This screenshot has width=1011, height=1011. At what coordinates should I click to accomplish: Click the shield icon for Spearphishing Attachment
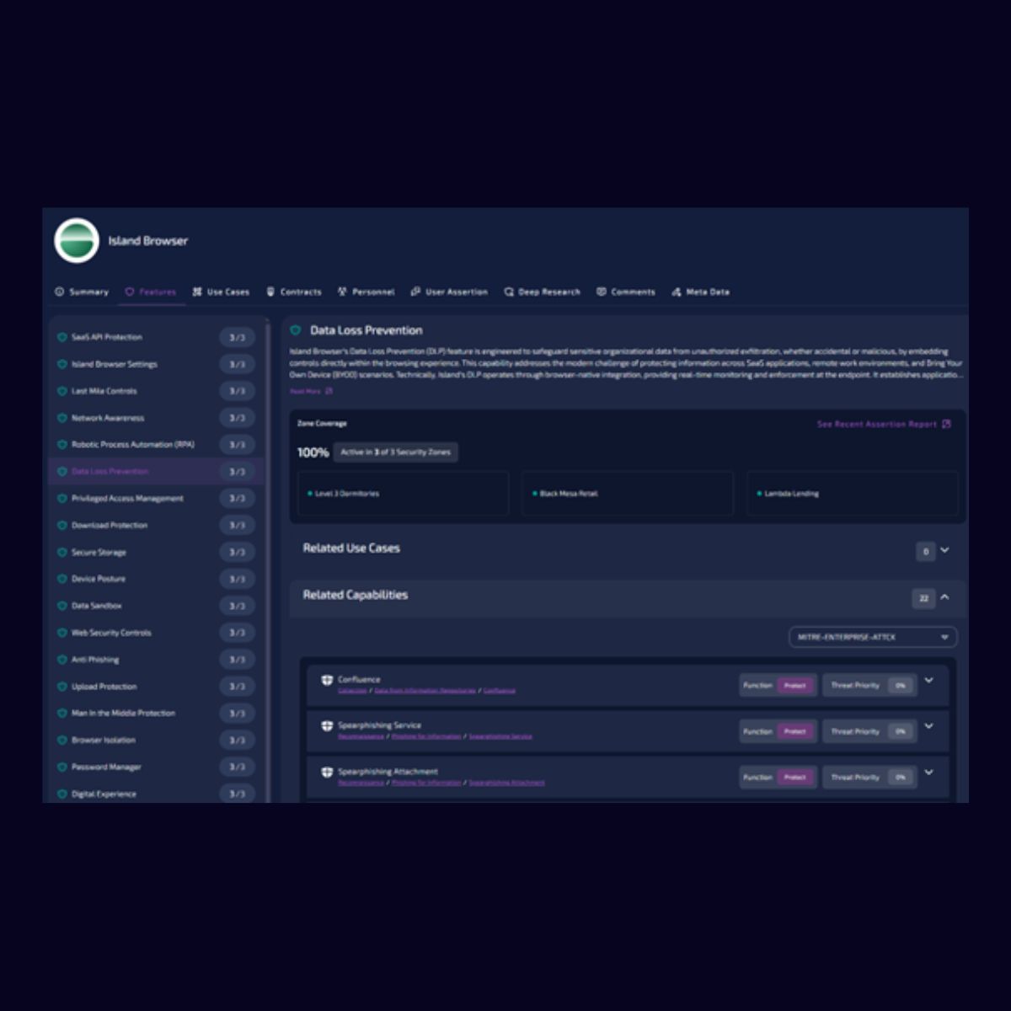tap(327, 772)
